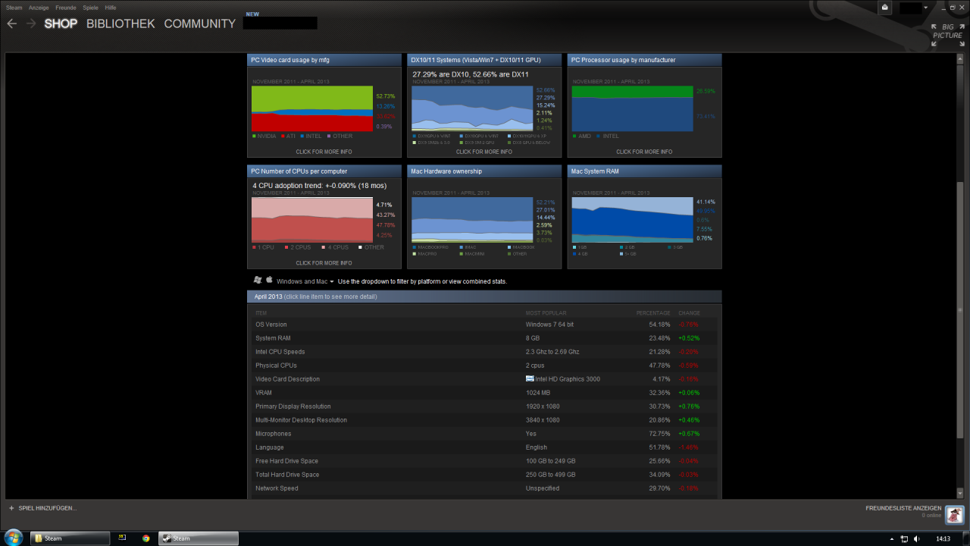Go back with the left arrow
Viewport: 970px width, 546px height.
click(x=11, y=24)
